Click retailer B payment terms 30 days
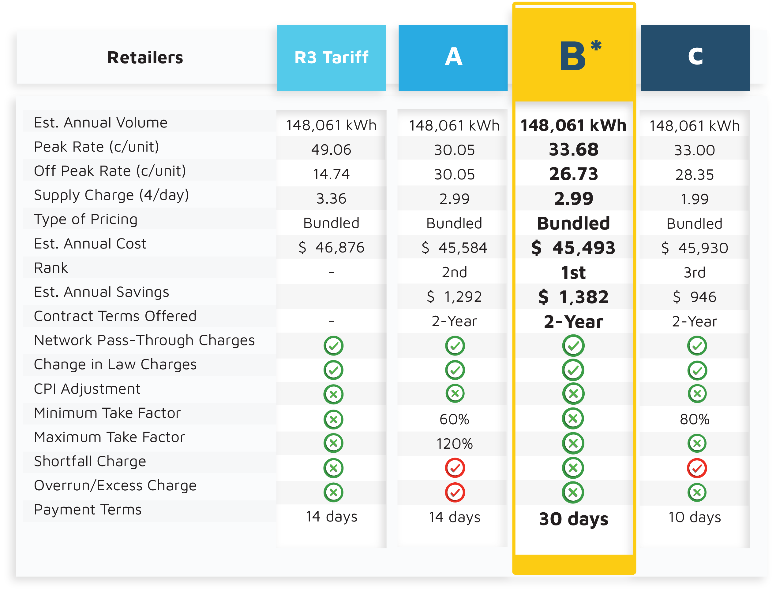Screen dimensions: 776x593 574,519
